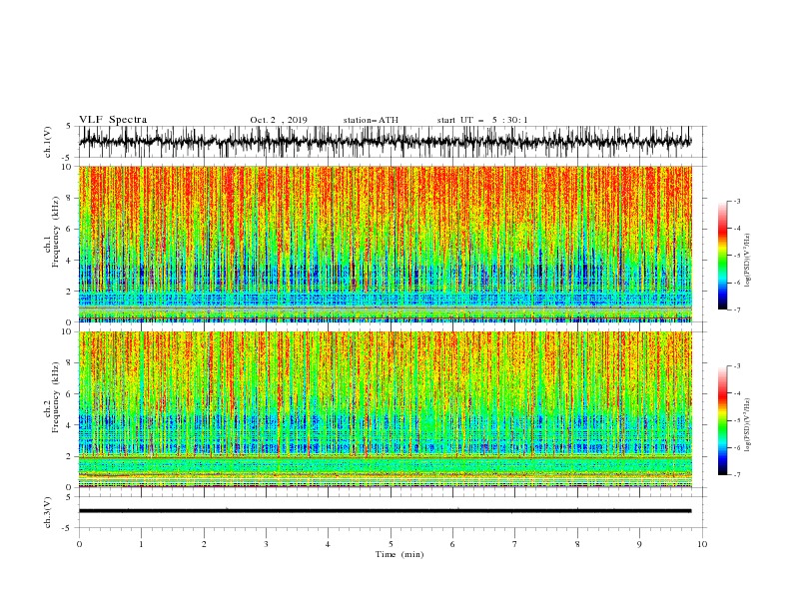The image size is (791, 611).
Task: Click the ch.1 colorbar "log(PSD)(V²/Hz)" label
Action: point(748,261)
